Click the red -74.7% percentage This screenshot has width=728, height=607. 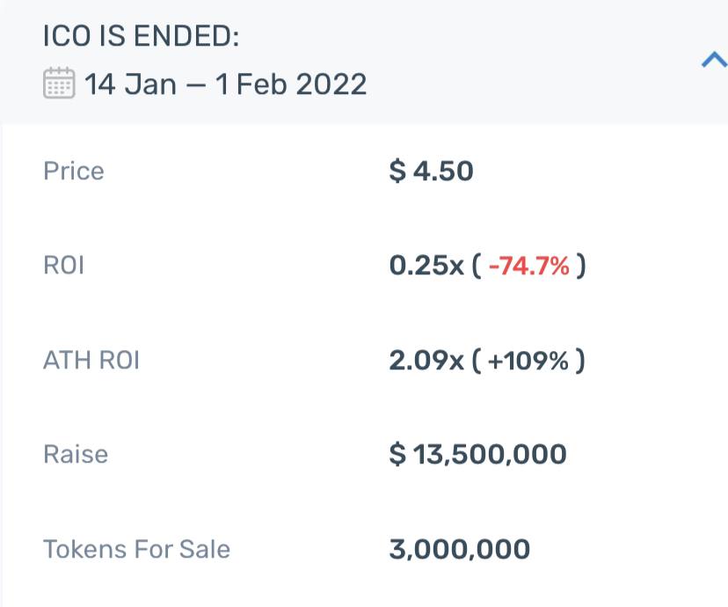528,266
